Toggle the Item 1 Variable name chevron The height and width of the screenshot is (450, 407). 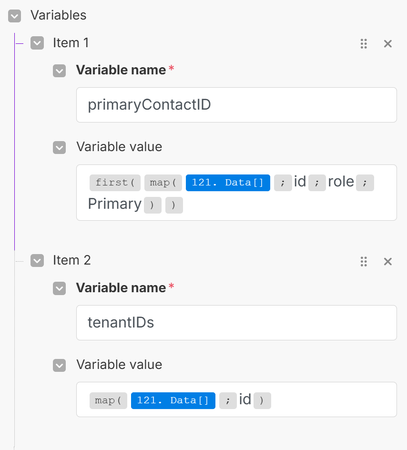[x=60, y=71]
